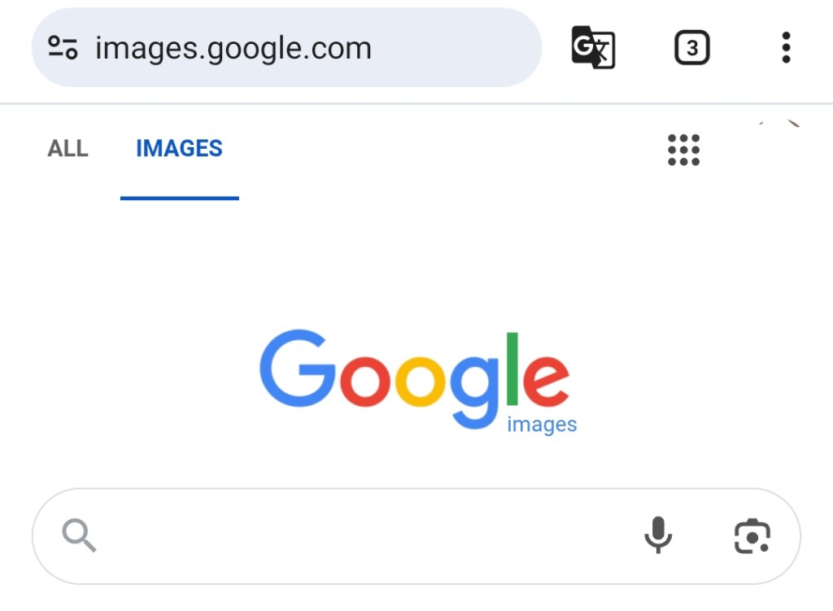Open tab switcher showing 3 tabs

(x=691, y=48)
